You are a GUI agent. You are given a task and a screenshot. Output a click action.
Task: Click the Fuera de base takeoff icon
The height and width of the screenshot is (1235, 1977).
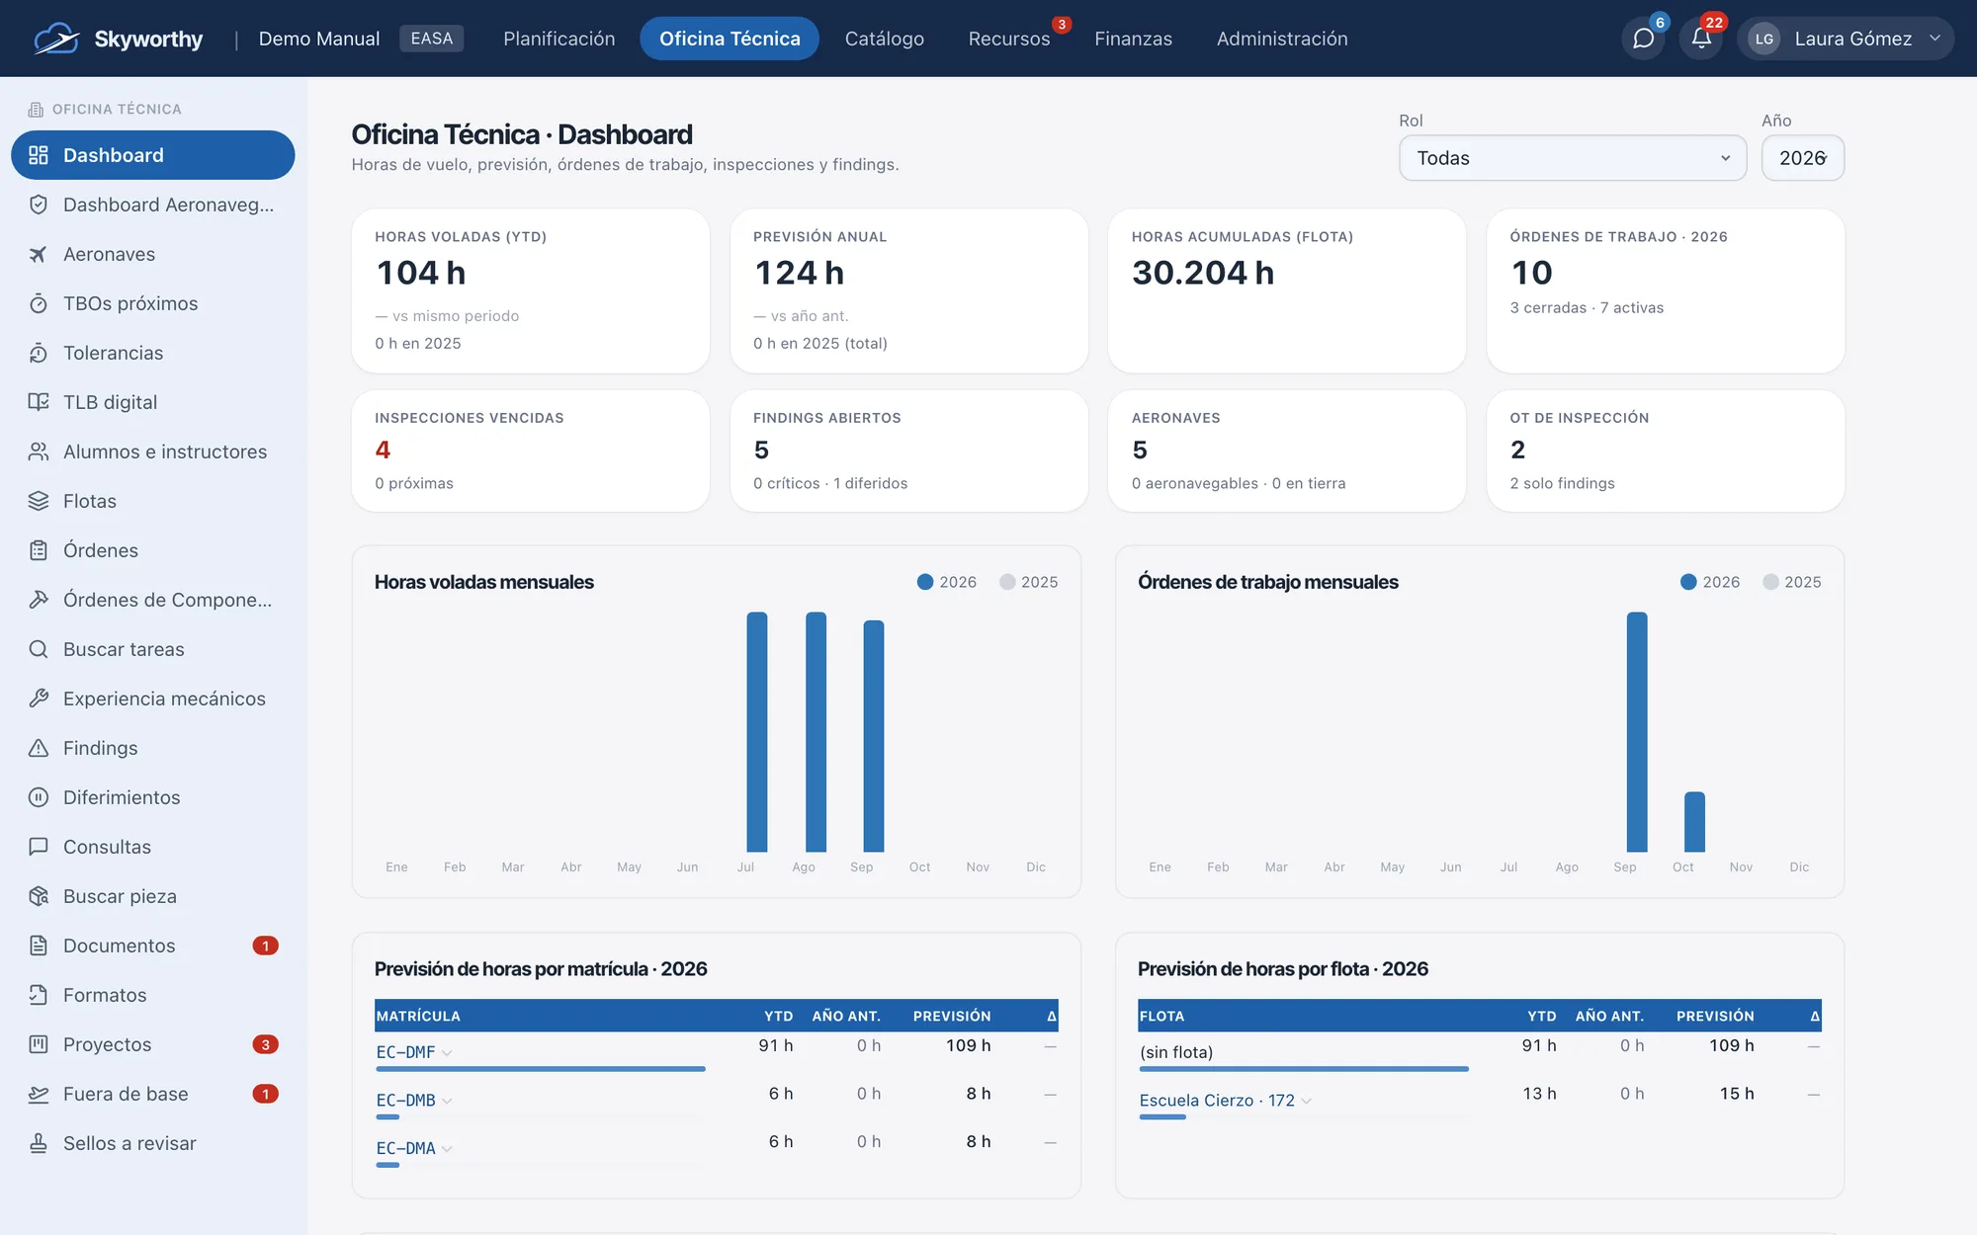point(39,1094)
